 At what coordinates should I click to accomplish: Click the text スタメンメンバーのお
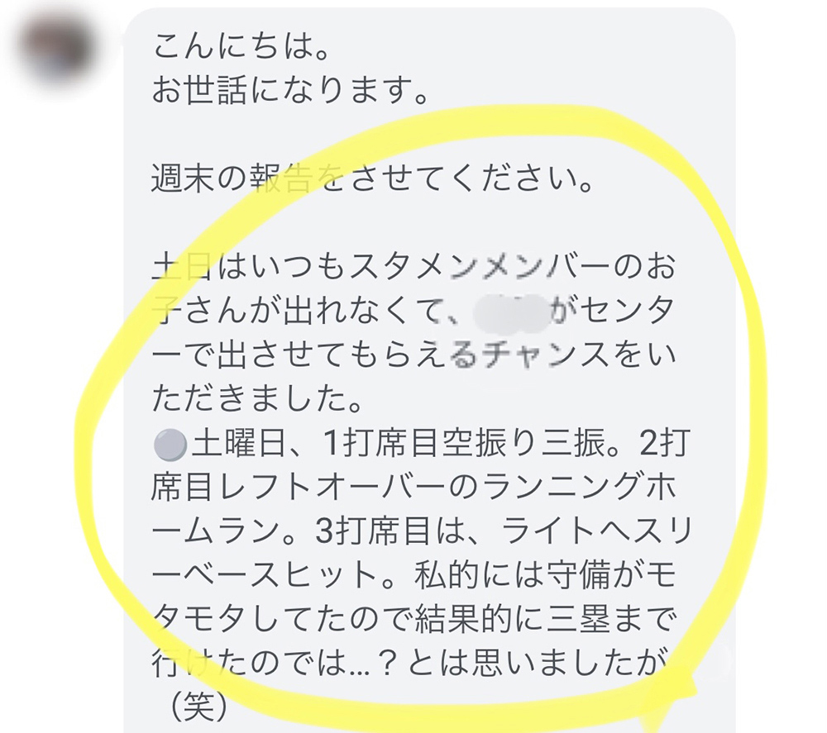click(512, 267)
